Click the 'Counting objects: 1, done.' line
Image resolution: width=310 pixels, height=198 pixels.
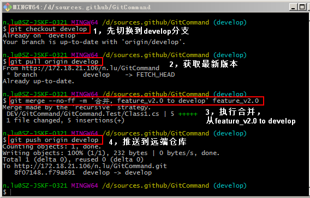click(x=52, y=146)
